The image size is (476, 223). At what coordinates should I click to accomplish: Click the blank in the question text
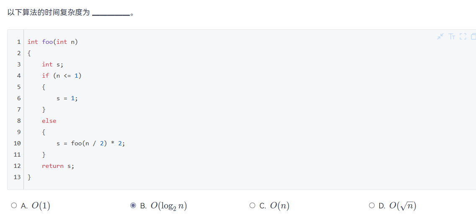pyautogui.click(x=111, y=14)
